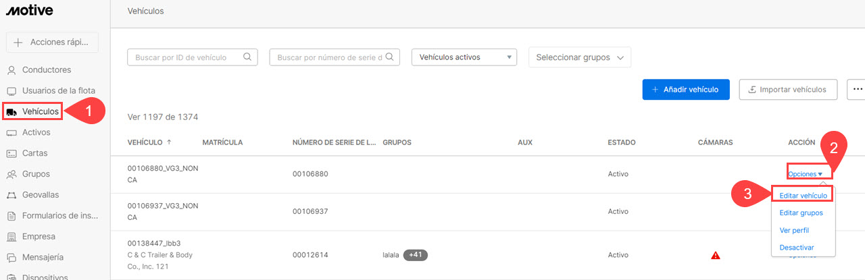This screenshot has height=280, width=865.
Task: Click the red warning triangle in Cámaras column
Action: coord(715,256)
